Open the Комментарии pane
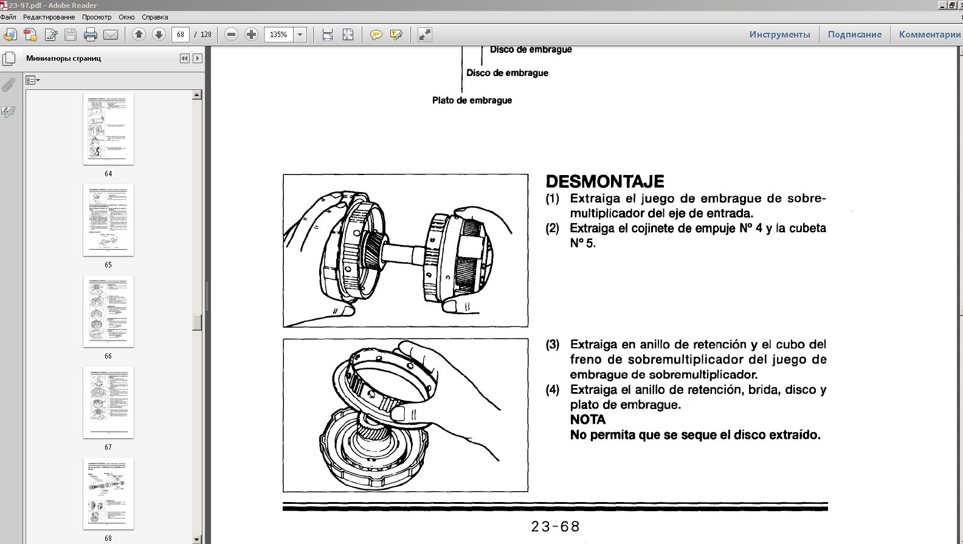Screen dimensions: 963x544 point(929,35)
